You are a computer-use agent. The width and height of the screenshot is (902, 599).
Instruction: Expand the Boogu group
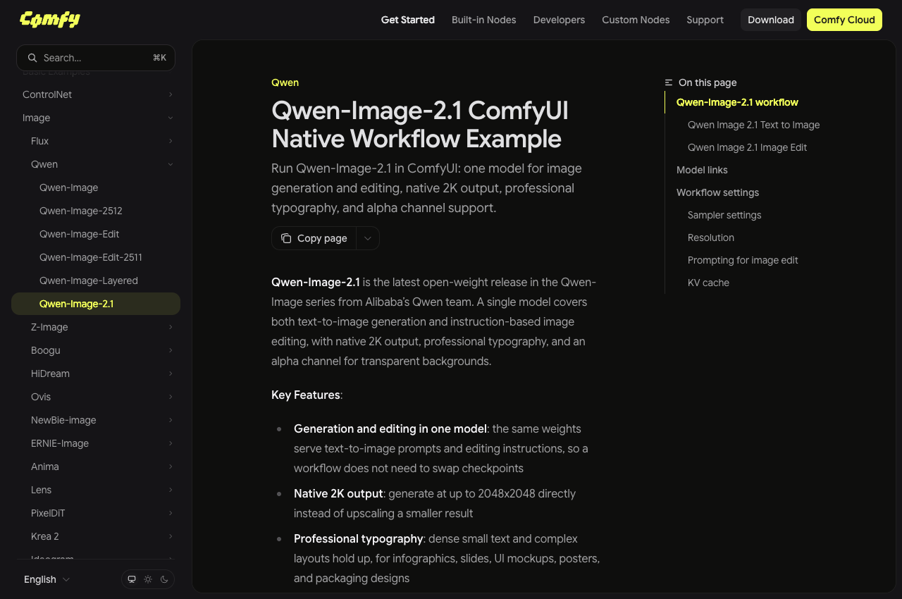pyautogui.click(x=96, y=350)
